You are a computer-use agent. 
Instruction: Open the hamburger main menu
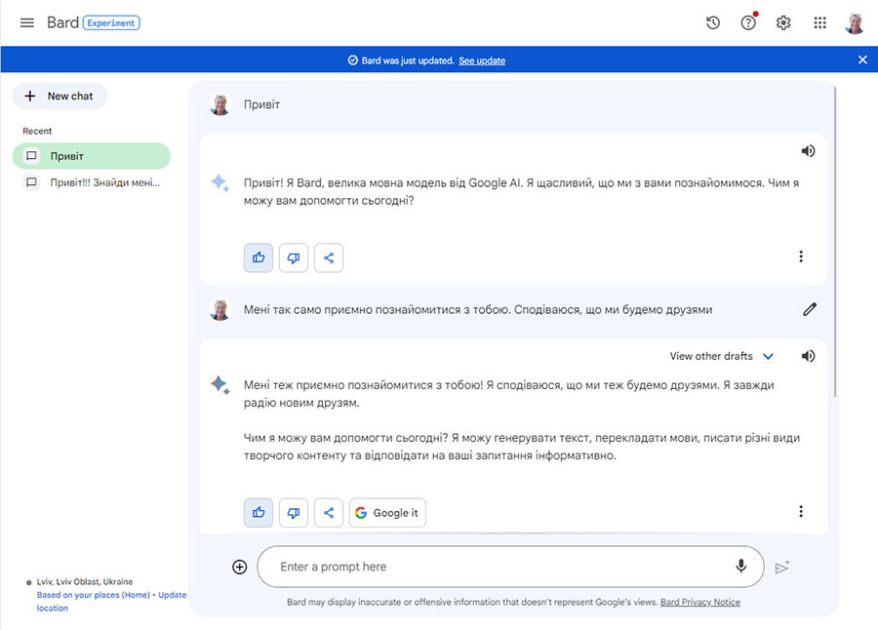(27, 23)
